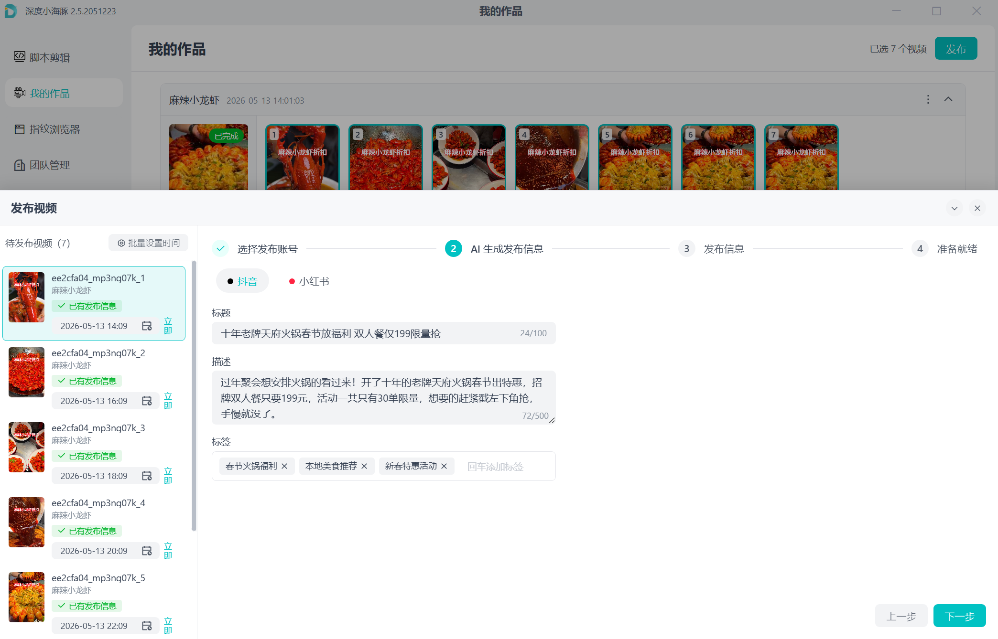Open the three-dot menu for 麻辣小龙虾

928,99
